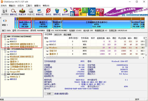The height and width of the screenshot is (101, 148).
Task: Select EFI(1) under RD2 in tree
Action: tap(13, 79)
